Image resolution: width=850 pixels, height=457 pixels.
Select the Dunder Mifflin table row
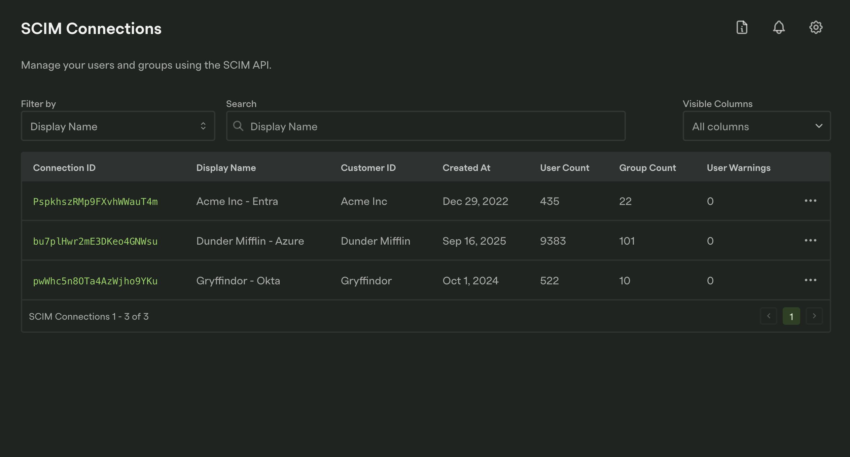[404, 241]
